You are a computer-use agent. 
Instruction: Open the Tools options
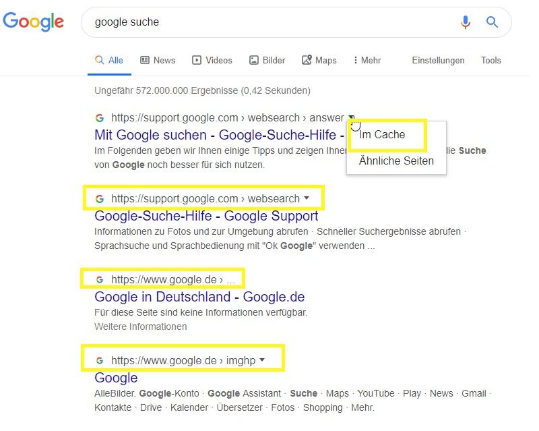point(490,60)
